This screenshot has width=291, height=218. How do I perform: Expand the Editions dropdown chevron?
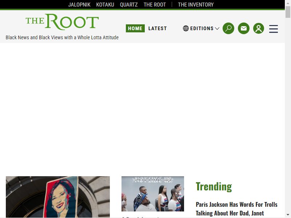coord(217,29)
